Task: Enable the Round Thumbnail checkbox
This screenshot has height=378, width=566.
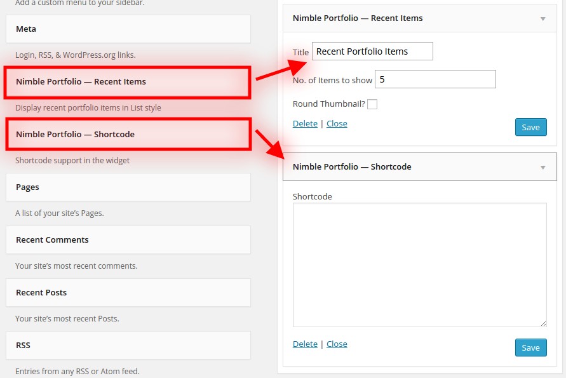Action: pos(372,104)
